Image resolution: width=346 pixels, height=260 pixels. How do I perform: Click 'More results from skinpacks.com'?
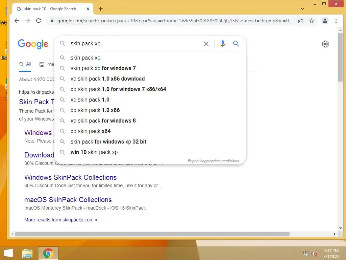point(61,220)
